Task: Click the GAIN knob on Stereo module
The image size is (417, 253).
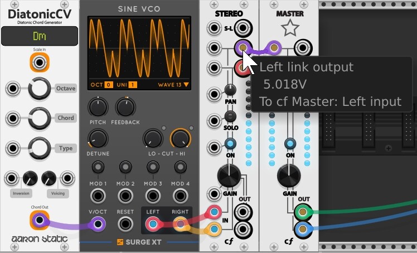Action: click(x=229, y=176)
